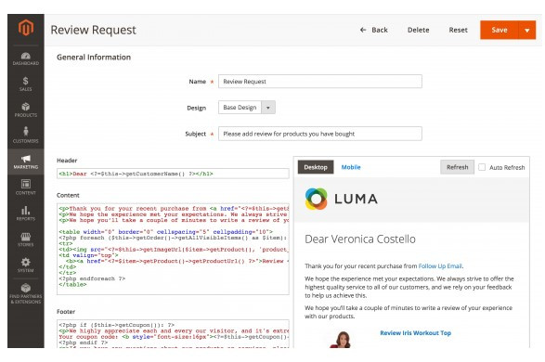This screenshot has width=545, height=362.
Task: Refresh the email preview
Action: [457, 167]
